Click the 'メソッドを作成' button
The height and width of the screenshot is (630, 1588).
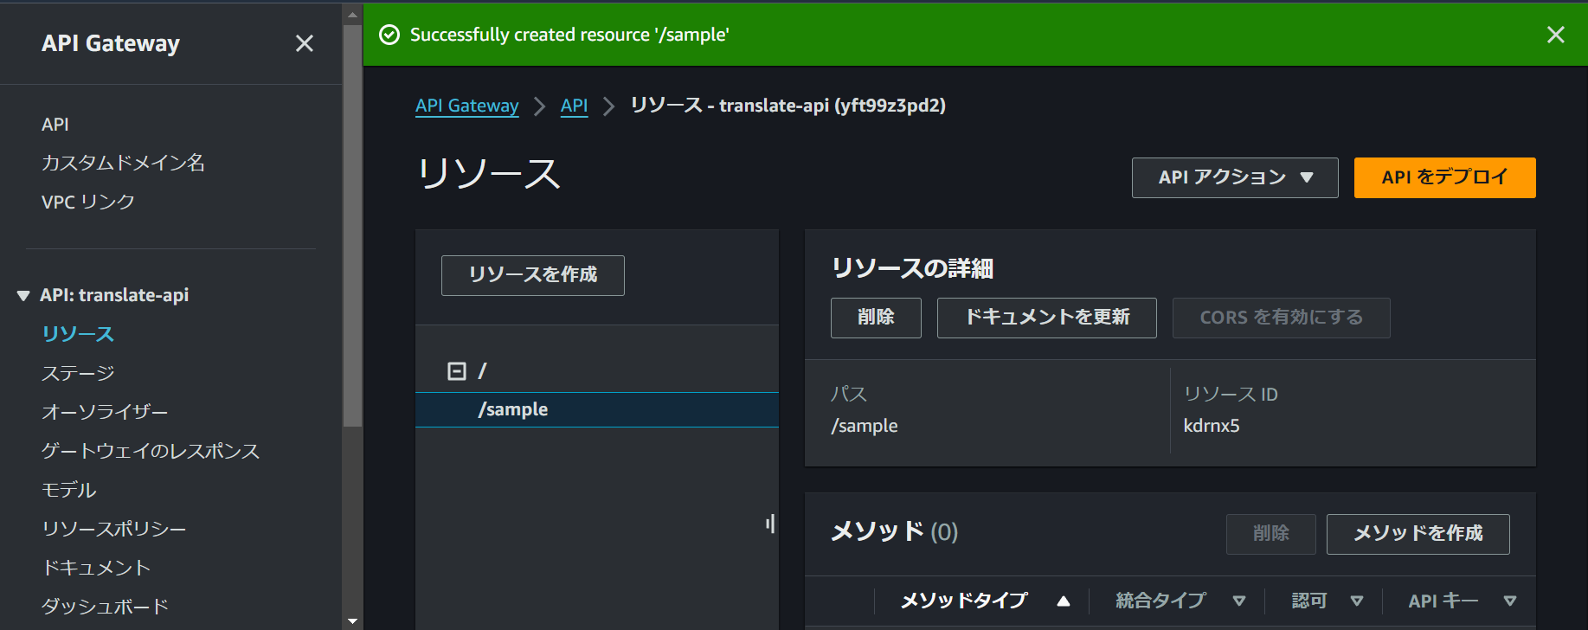[1418, 534]
